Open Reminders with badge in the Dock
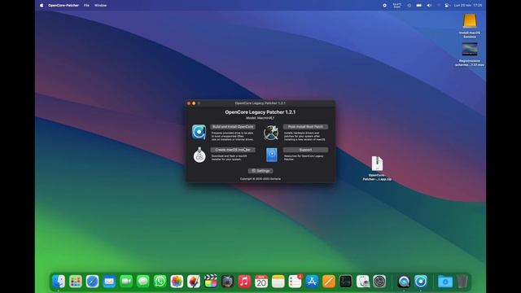Viewport: 521px width, 293px height. pyautogui.click(x=295, y=282)
